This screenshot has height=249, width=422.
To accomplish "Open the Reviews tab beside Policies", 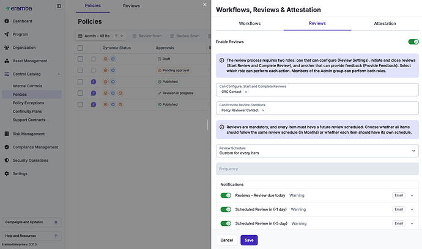I will [x=131, y=5].
